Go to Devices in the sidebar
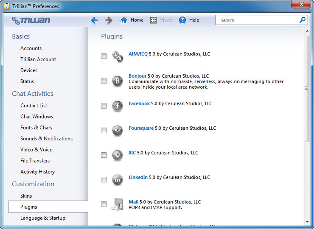The width and height of the screenshot is (314, 229). [29, 70]
